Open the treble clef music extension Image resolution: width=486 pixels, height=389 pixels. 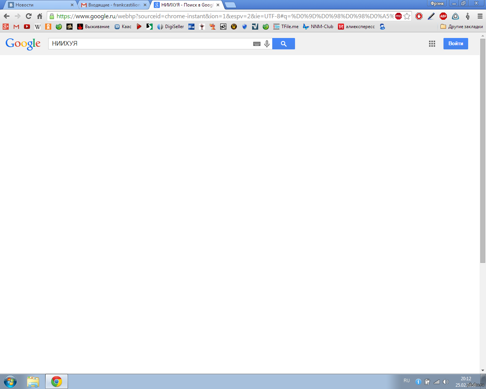click(x=468, y=16)
